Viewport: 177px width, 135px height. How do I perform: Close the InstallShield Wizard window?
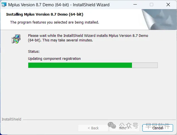click(168, 5)
